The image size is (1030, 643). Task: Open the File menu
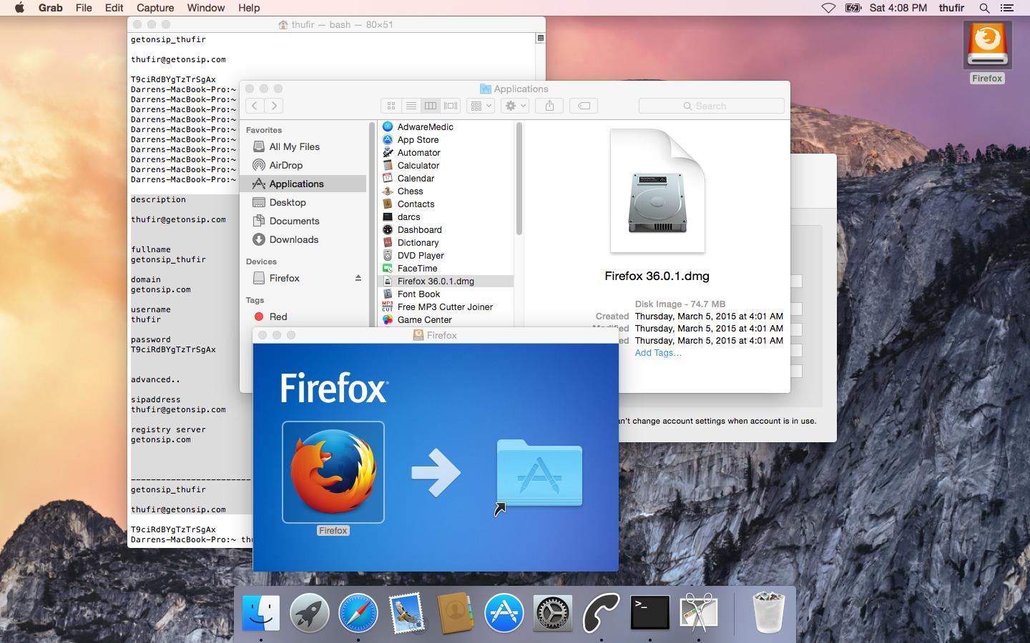[84, 8]
